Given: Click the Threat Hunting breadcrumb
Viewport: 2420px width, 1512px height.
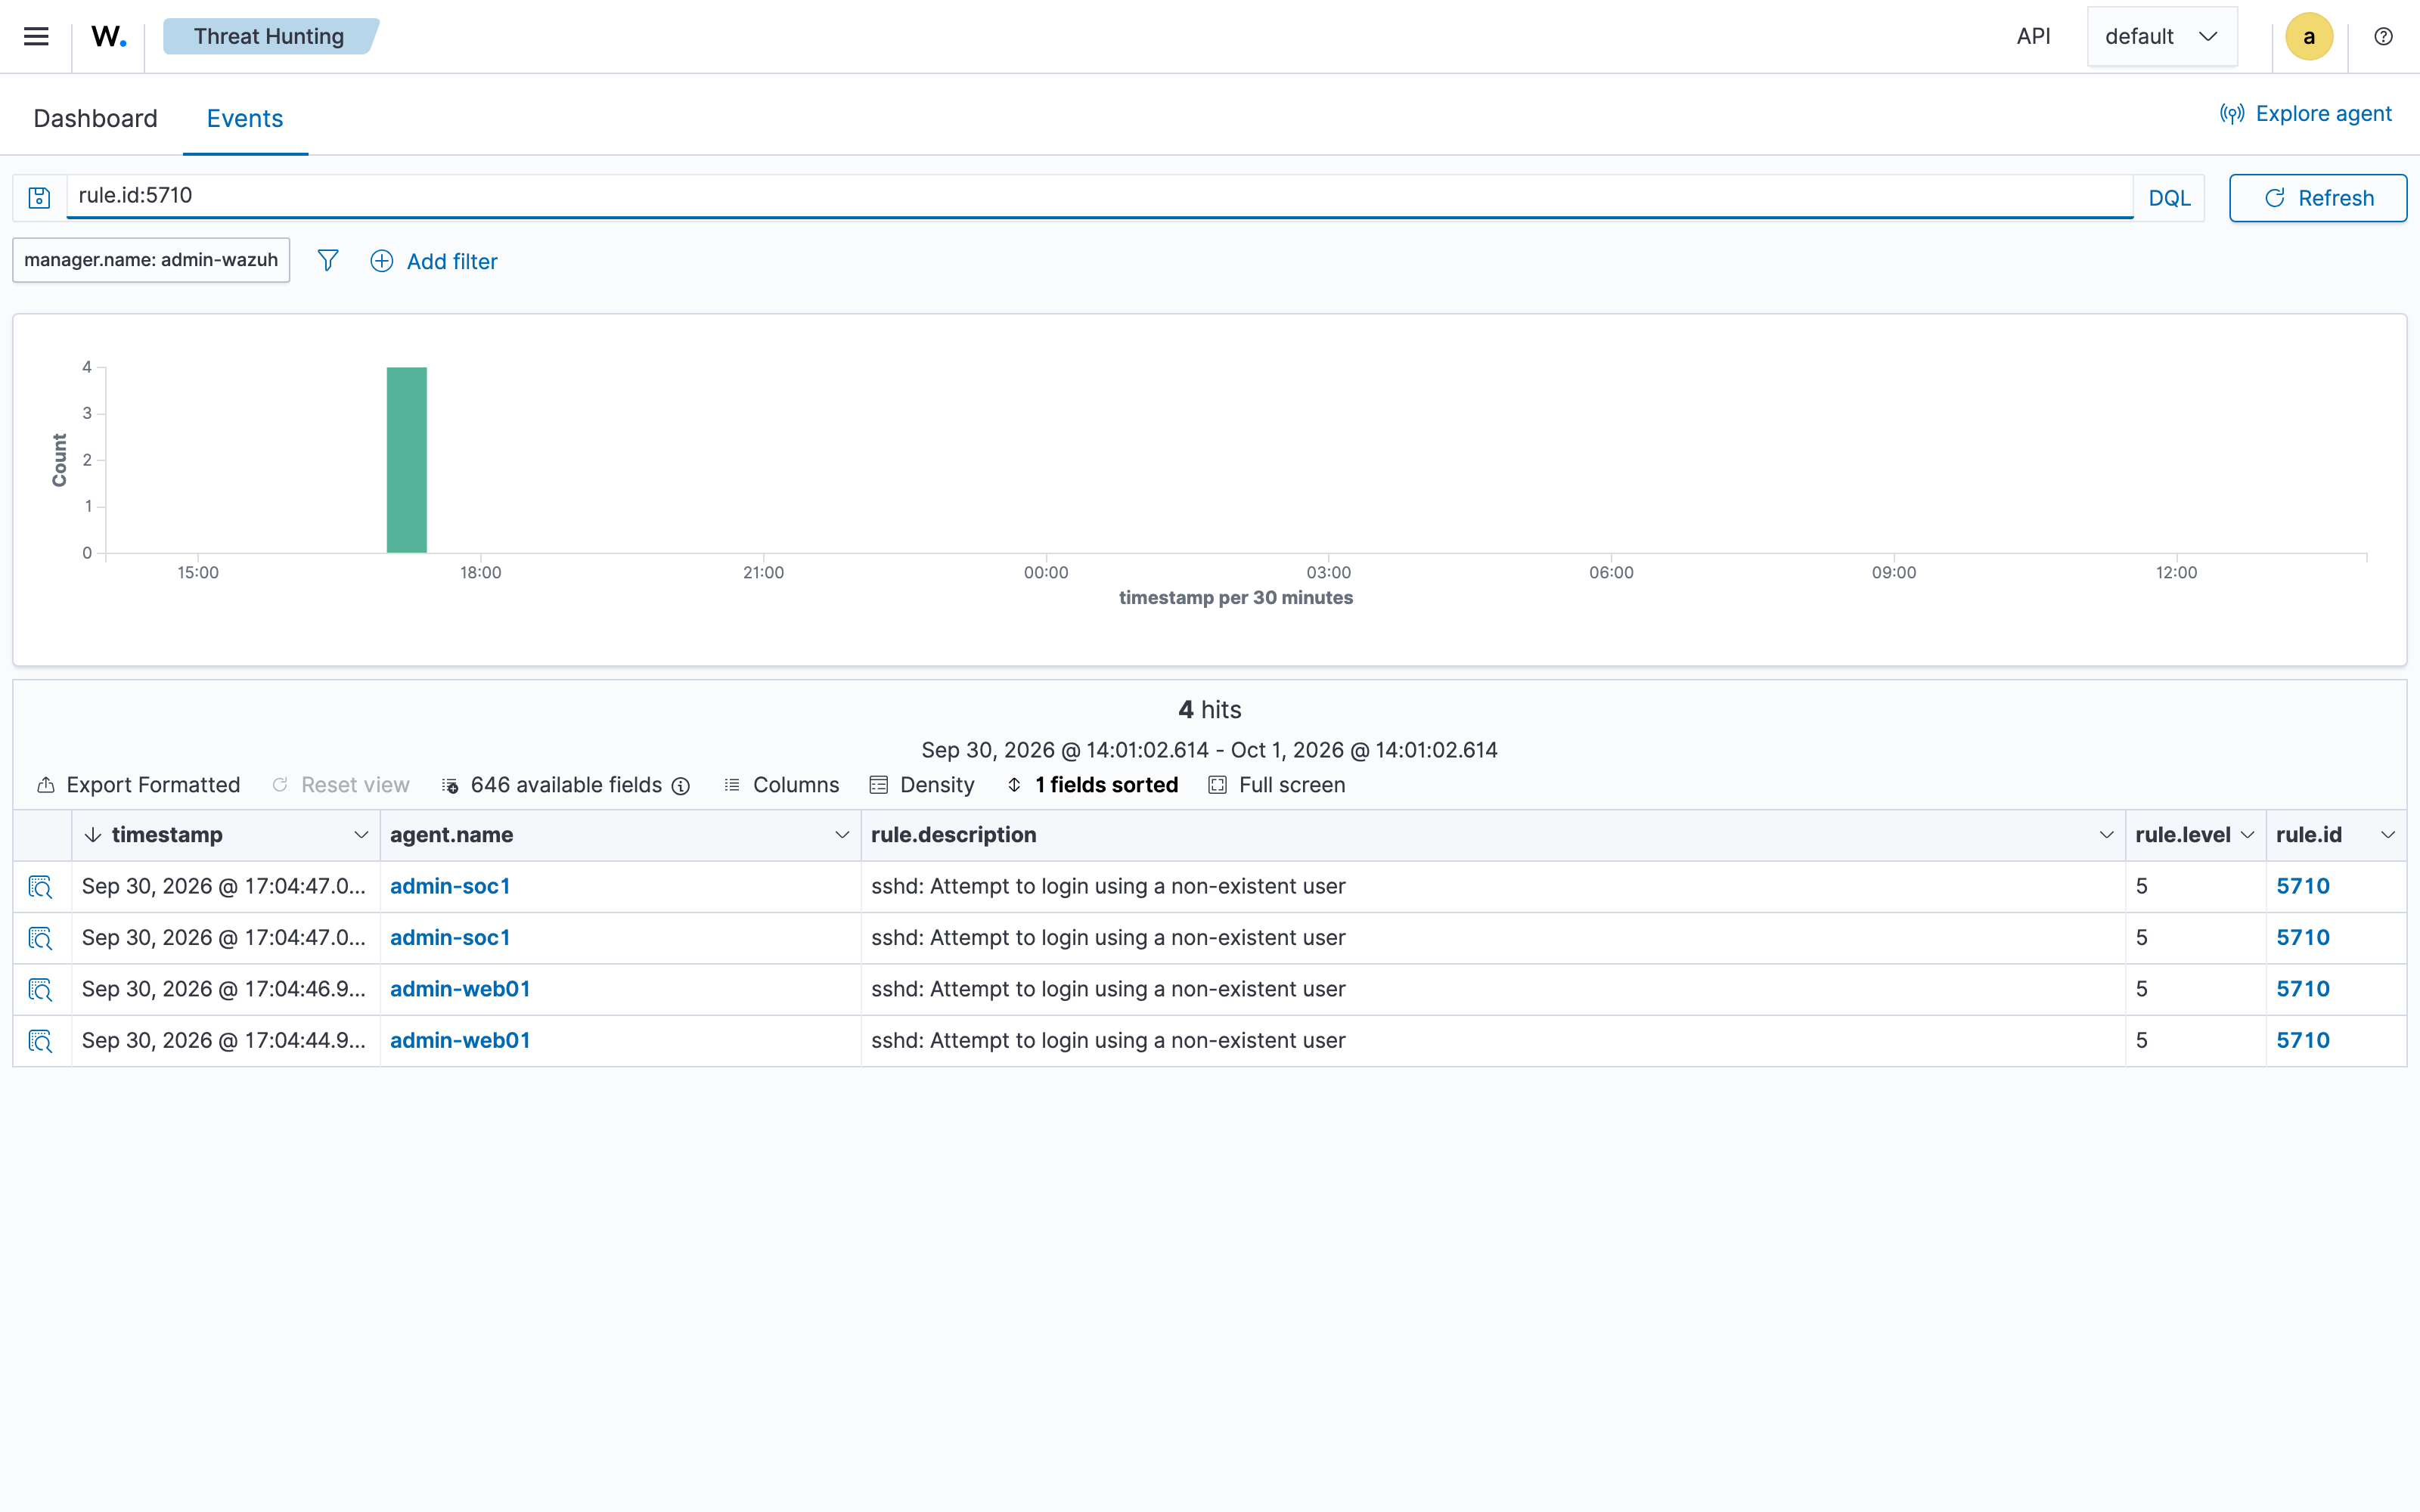Looking at the screenshot, I should [x=269, y=36].
